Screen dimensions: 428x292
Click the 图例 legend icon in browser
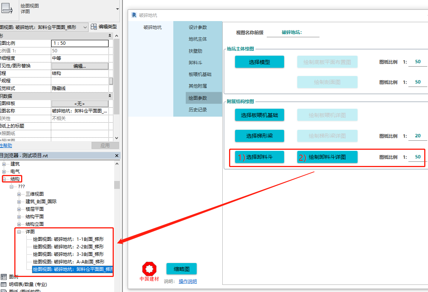pos(3,277)
